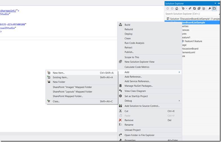Click the Paste entry in the context menu
221x142 pixels.
tap(127, 115)
